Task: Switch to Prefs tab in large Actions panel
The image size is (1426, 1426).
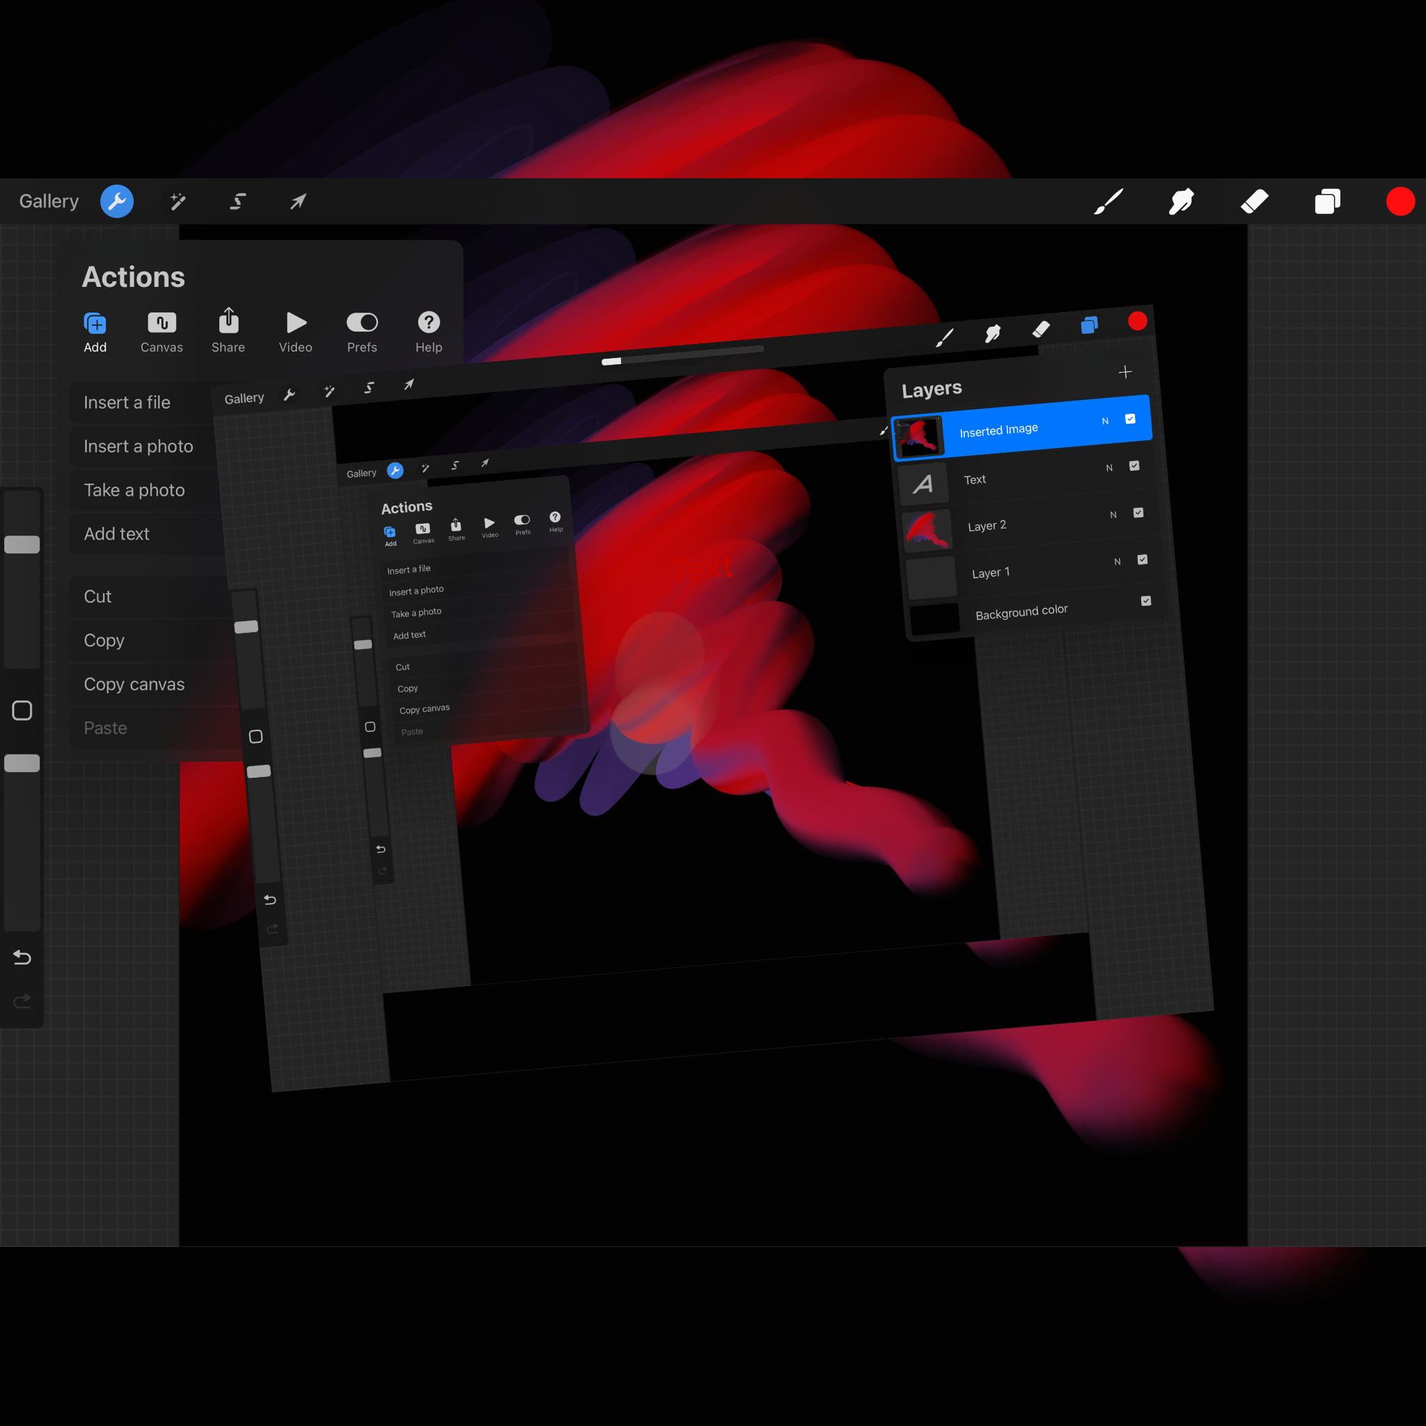Action: point(361,332)
